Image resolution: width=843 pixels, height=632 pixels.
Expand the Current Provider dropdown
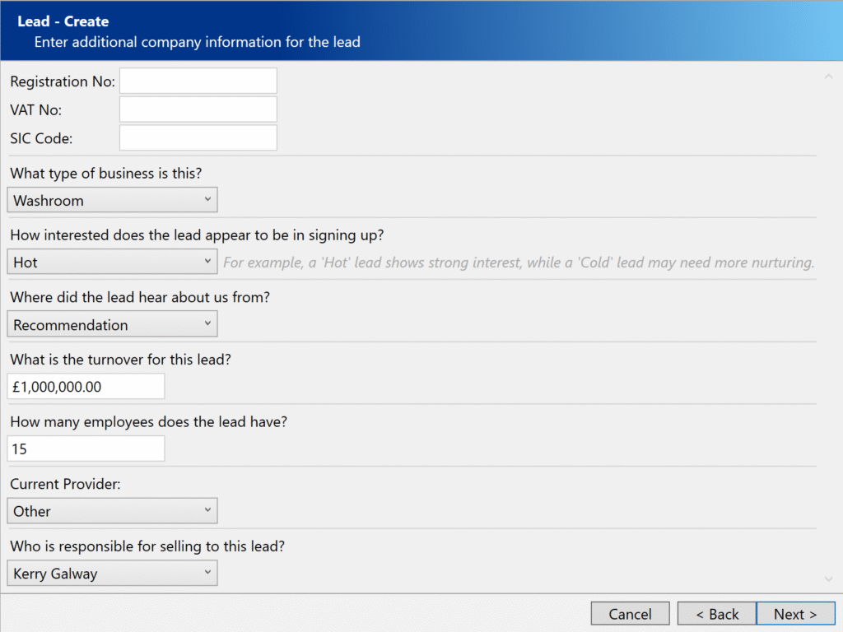coord(112,511)
